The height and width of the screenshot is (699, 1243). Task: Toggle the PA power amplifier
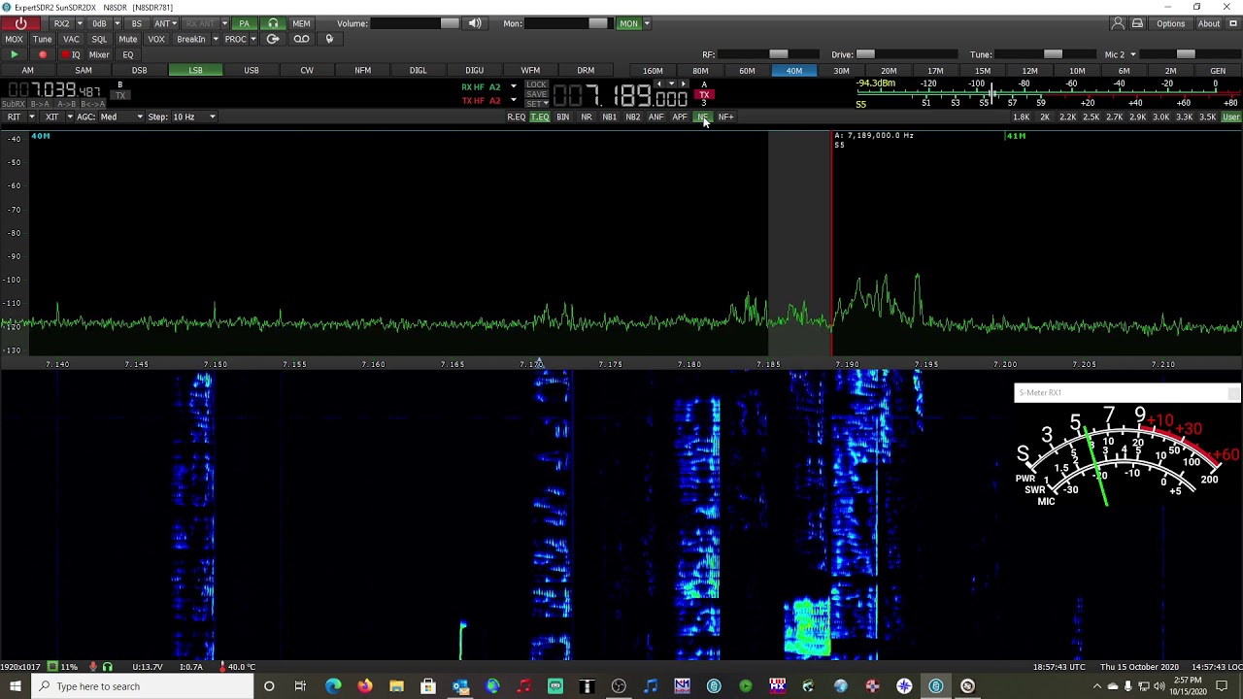coord(244,23)
